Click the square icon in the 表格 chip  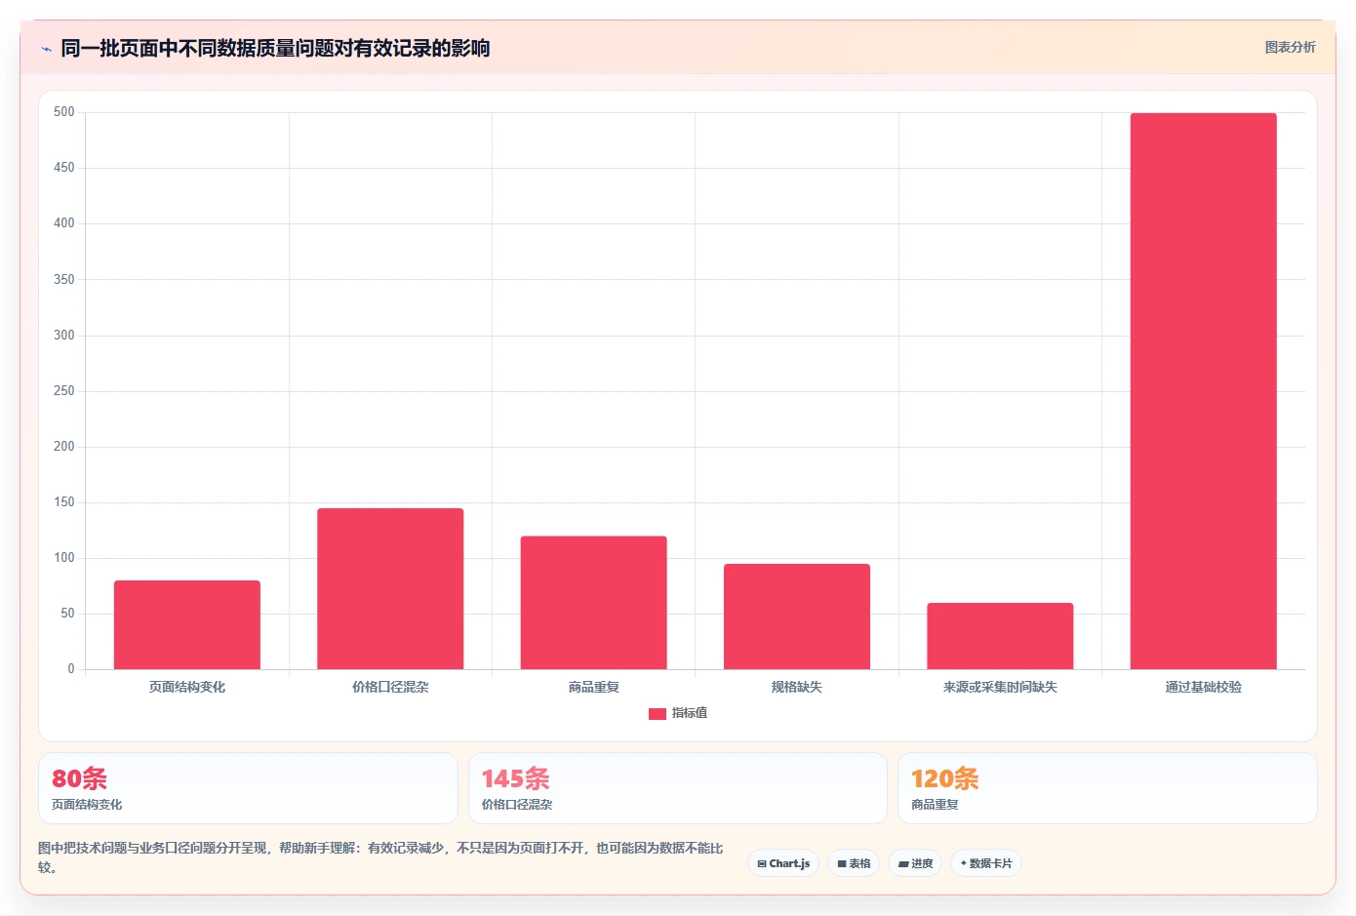(842, 863)
